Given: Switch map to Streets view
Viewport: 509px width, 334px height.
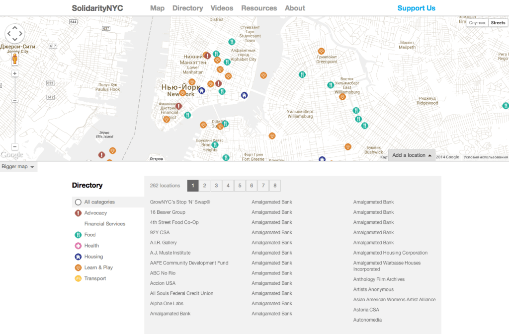Looking at the screenshot, I should click(498, 23).
